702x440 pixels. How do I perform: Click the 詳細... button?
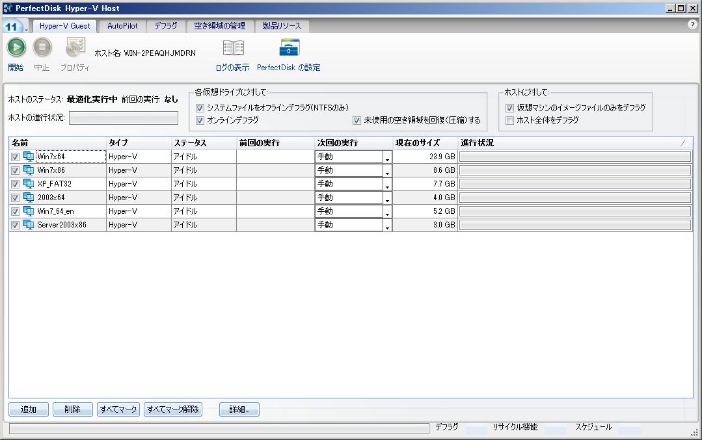[239, 409]
